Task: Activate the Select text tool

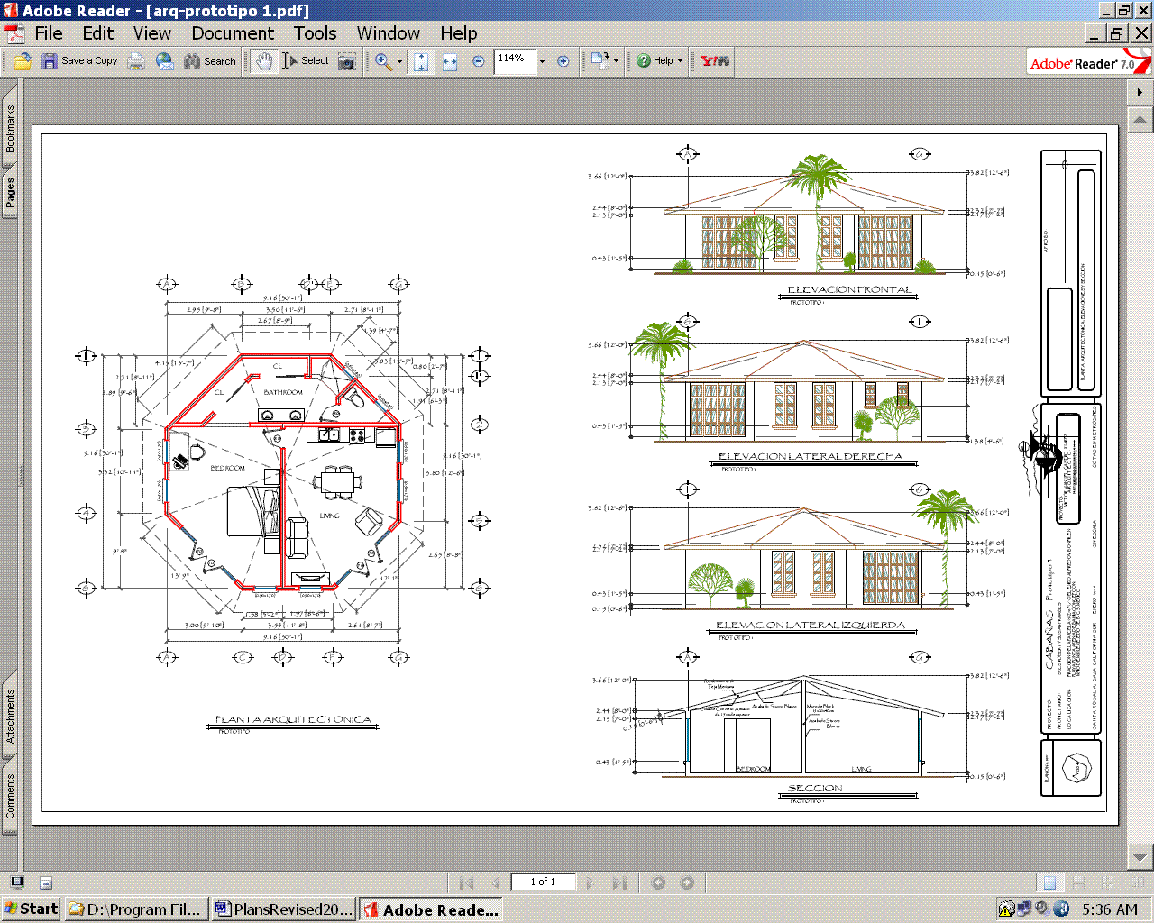Action: click(306, 61)
